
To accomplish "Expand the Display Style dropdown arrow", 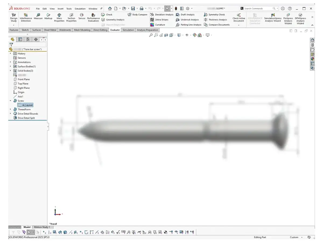I will (183, 35).
